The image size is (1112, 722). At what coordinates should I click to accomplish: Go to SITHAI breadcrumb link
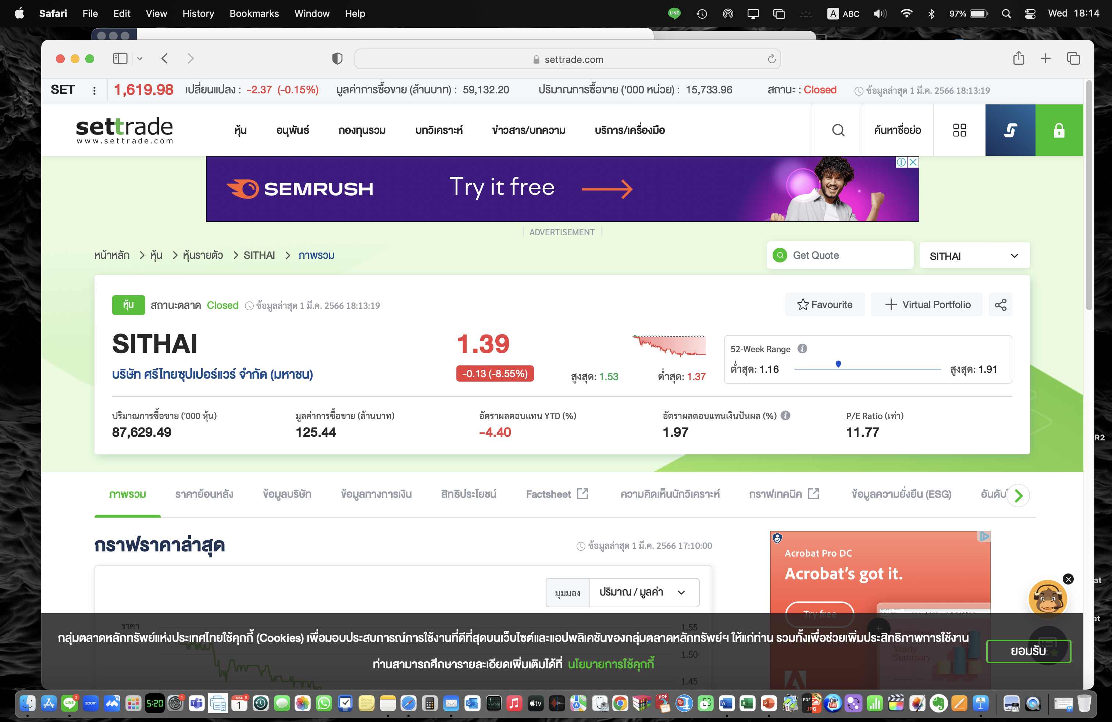pyautogui.click(x=259, y=255)
